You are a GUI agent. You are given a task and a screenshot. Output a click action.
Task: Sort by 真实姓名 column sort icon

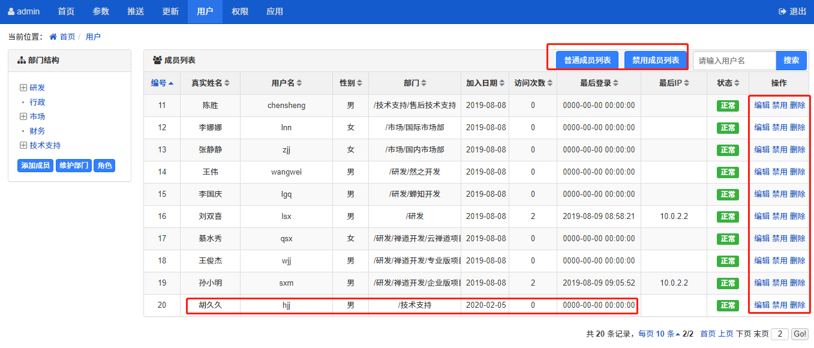tap(227, 83)
